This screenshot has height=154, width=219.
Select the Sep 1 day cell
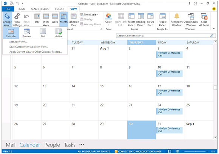coord(199,130)
